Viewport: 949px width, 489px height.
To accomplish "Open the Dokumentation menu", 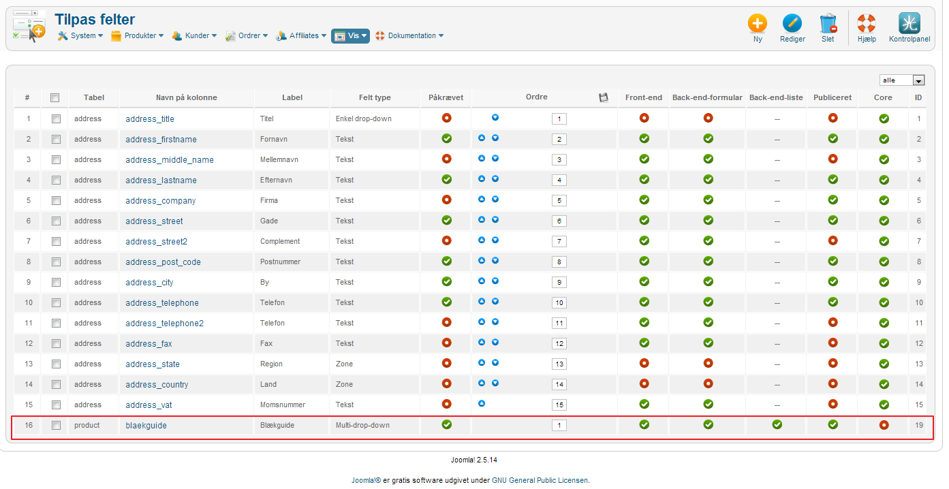I will click(x=409, y=35).
